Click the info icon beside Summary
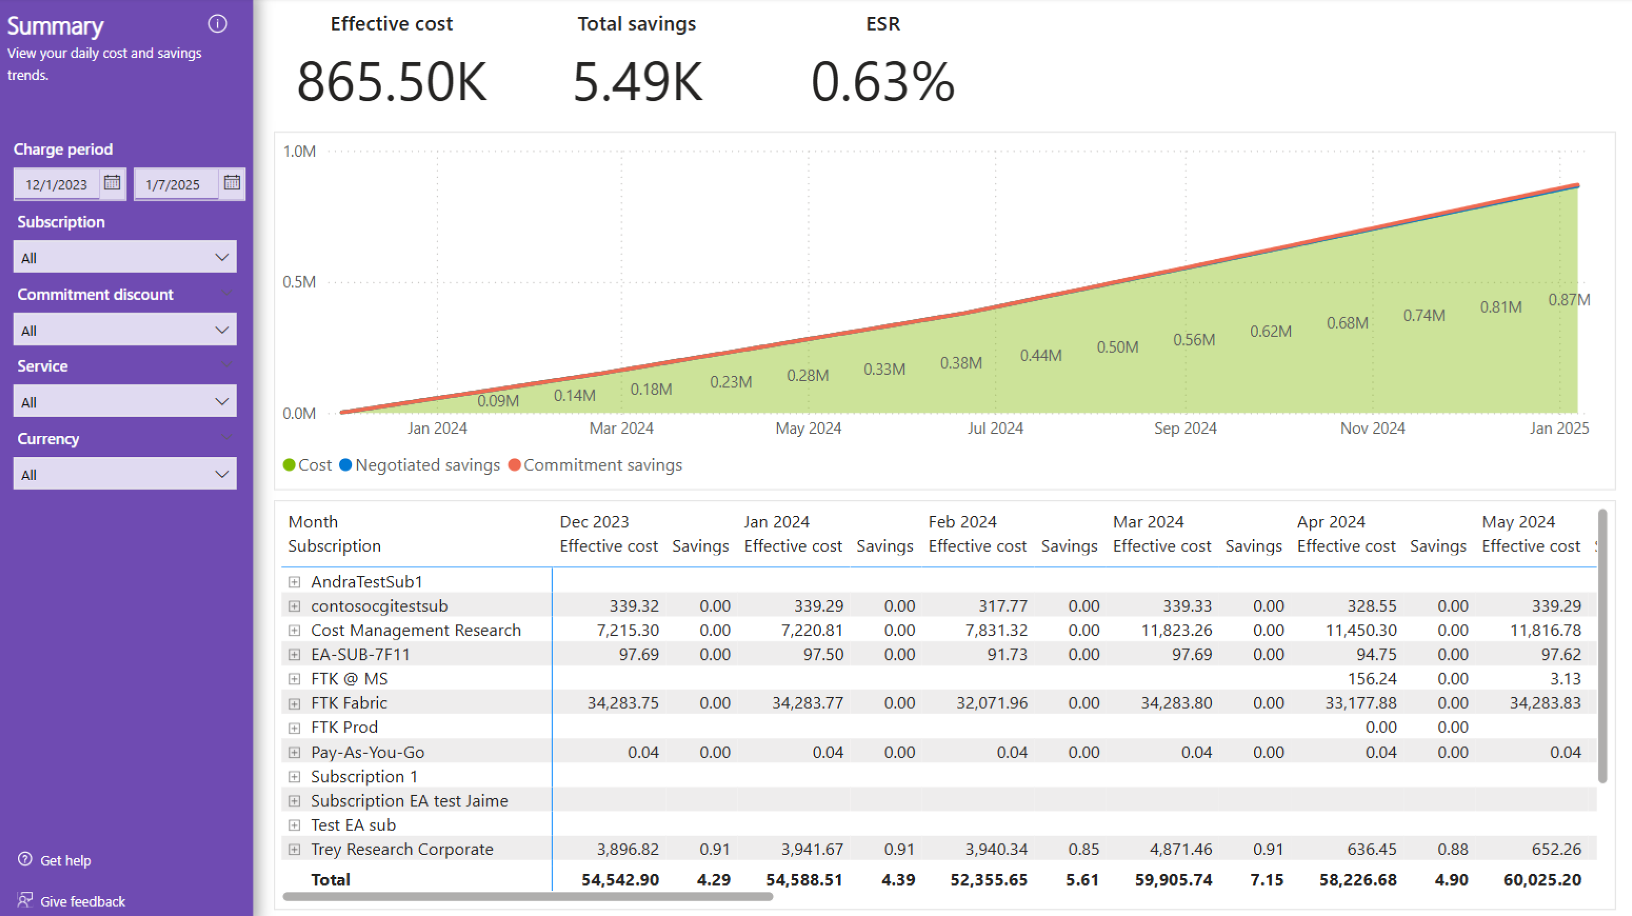The width and height of the screenshot is (1632, 916). point(217,24)
